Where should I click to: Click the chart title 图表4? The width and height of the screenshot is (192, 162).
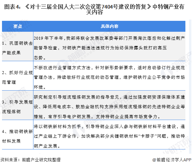(x=94, y=9)
